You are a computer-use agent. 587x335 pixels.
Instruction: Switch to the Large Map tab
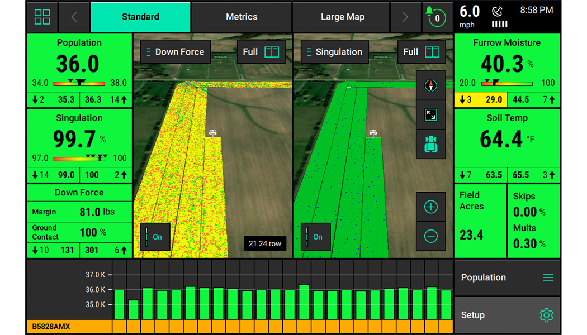tap(342, 17)
